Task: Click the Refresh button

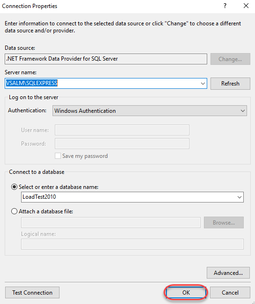Action: click(x=230, y=84)
